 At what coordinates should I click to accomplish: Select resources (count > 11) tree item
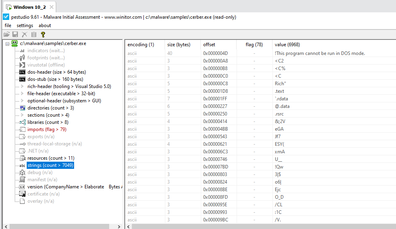[51, 158]
